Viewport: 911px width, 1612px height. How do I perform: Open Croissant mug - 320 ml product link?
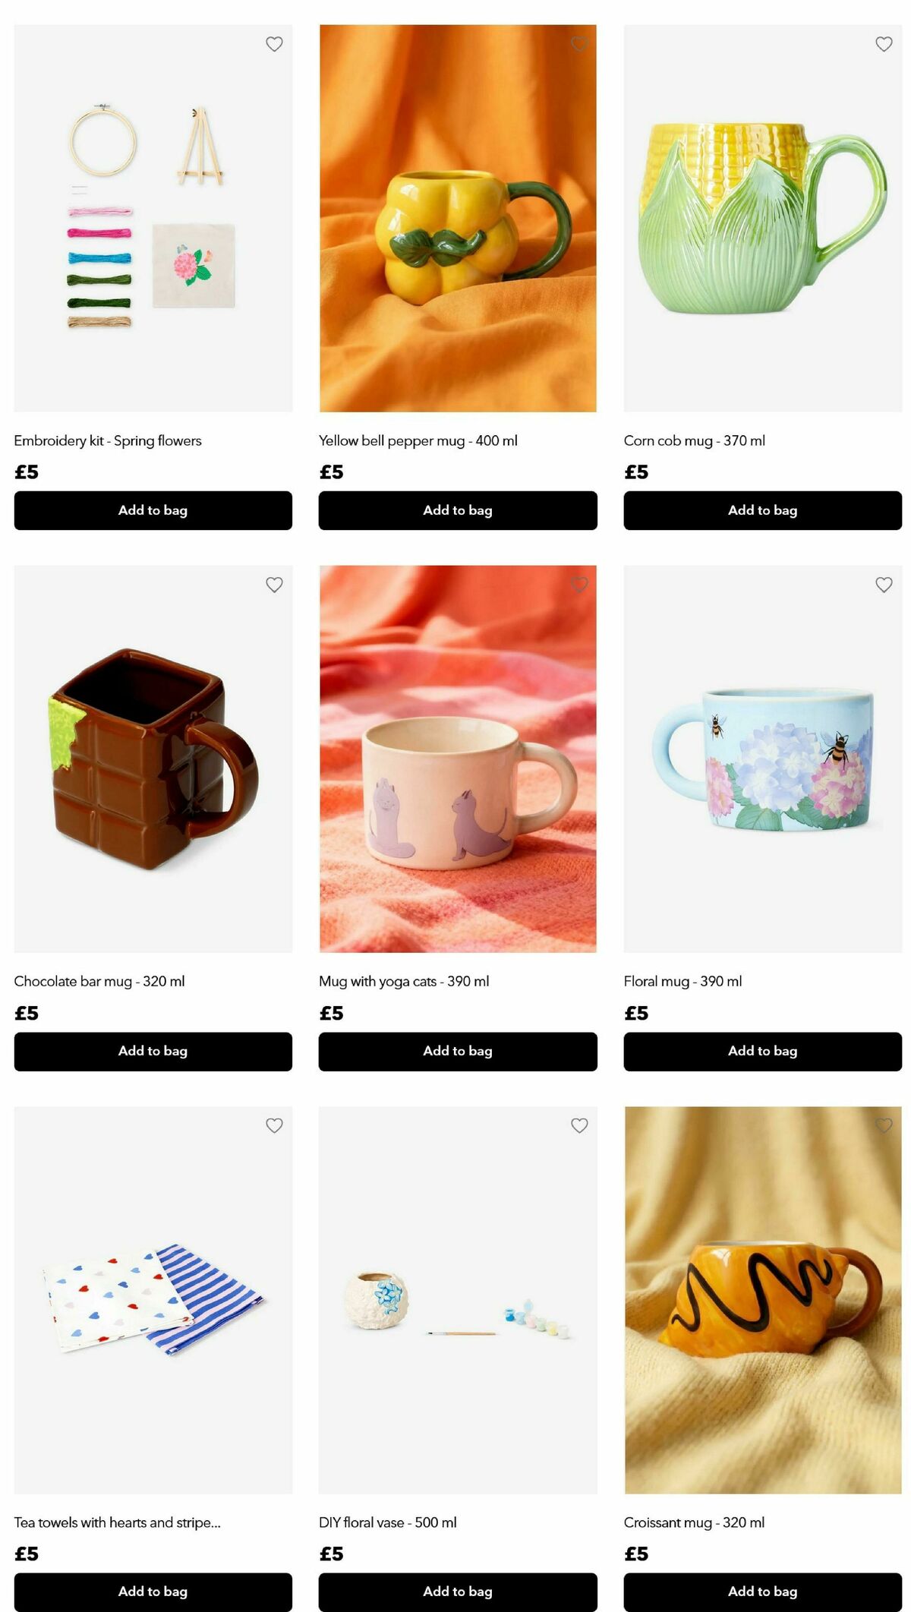(694, 1522)
